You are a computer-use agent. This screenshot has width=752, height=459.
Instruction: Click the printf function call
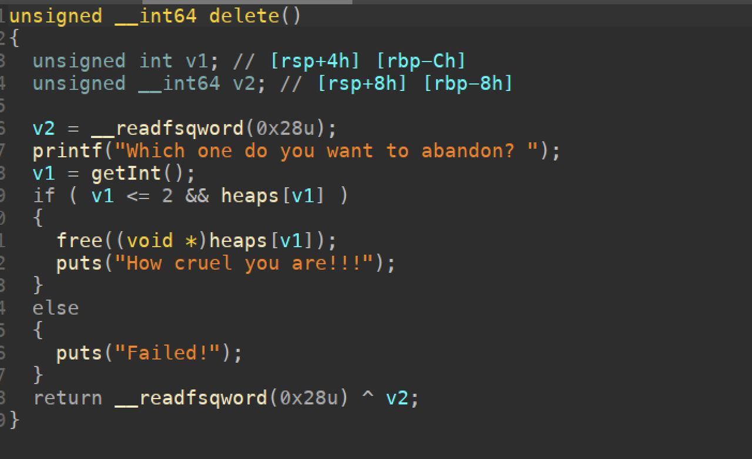68,151
